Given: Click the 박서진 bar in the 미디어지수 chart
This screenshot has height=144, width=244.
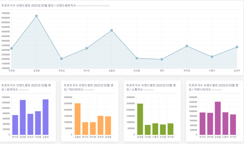Looking at the screenshot, I should (85, 128).
